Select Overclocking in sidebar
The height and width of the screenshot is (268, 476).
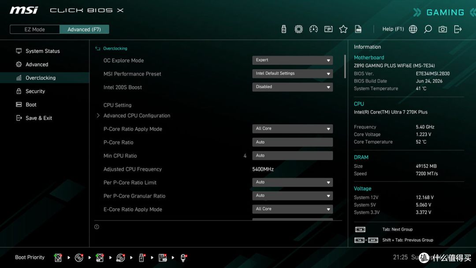[x=45, y=78]
